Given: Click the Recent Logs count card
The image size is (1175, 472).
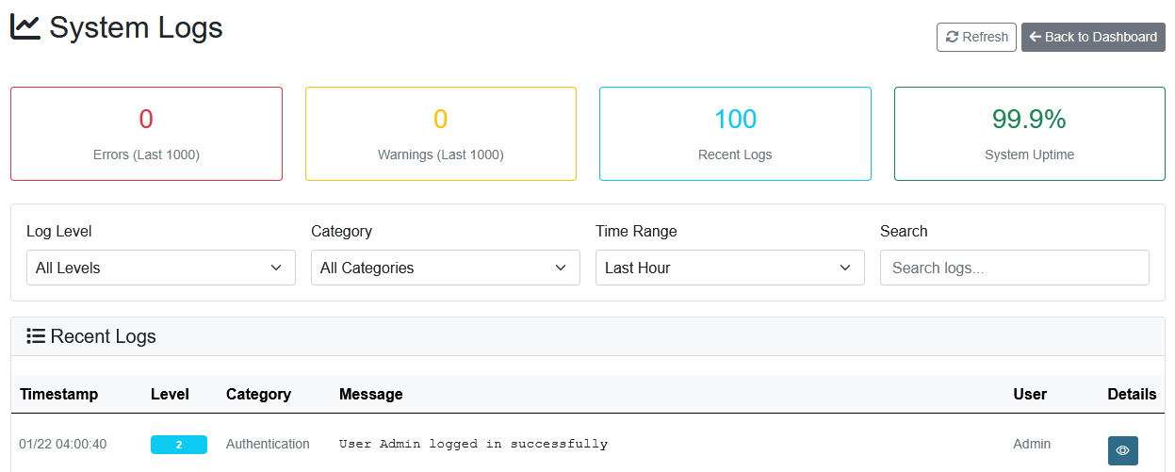Looking at the screenshot, I should (735, 134).
